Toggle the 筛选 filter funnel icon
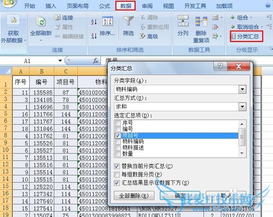 tap(128, 21)
